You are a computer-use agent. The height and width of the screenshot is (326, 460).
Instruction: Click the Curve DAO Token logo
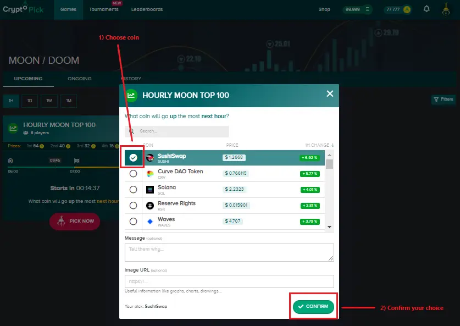(150, 174)
